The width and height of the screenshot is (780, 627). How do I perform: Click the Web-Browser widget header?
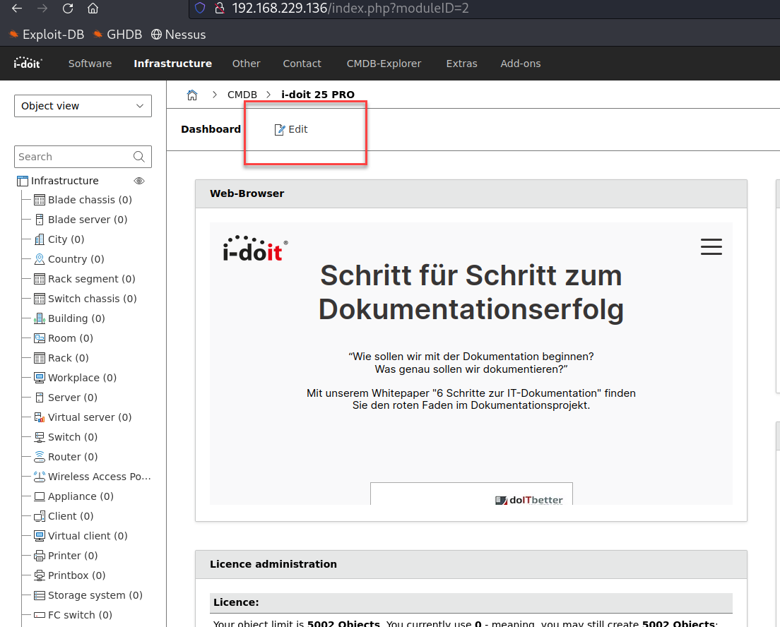[471, 194]
